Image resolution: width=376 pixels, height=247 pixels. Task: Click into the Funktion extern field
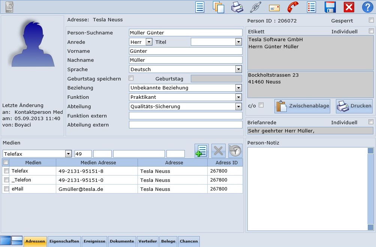186,116
